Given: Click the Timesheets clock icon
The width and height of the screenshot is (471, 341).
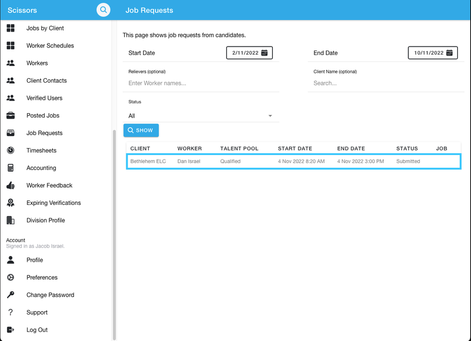Looking at the screenshot, I should click(10, 150).
